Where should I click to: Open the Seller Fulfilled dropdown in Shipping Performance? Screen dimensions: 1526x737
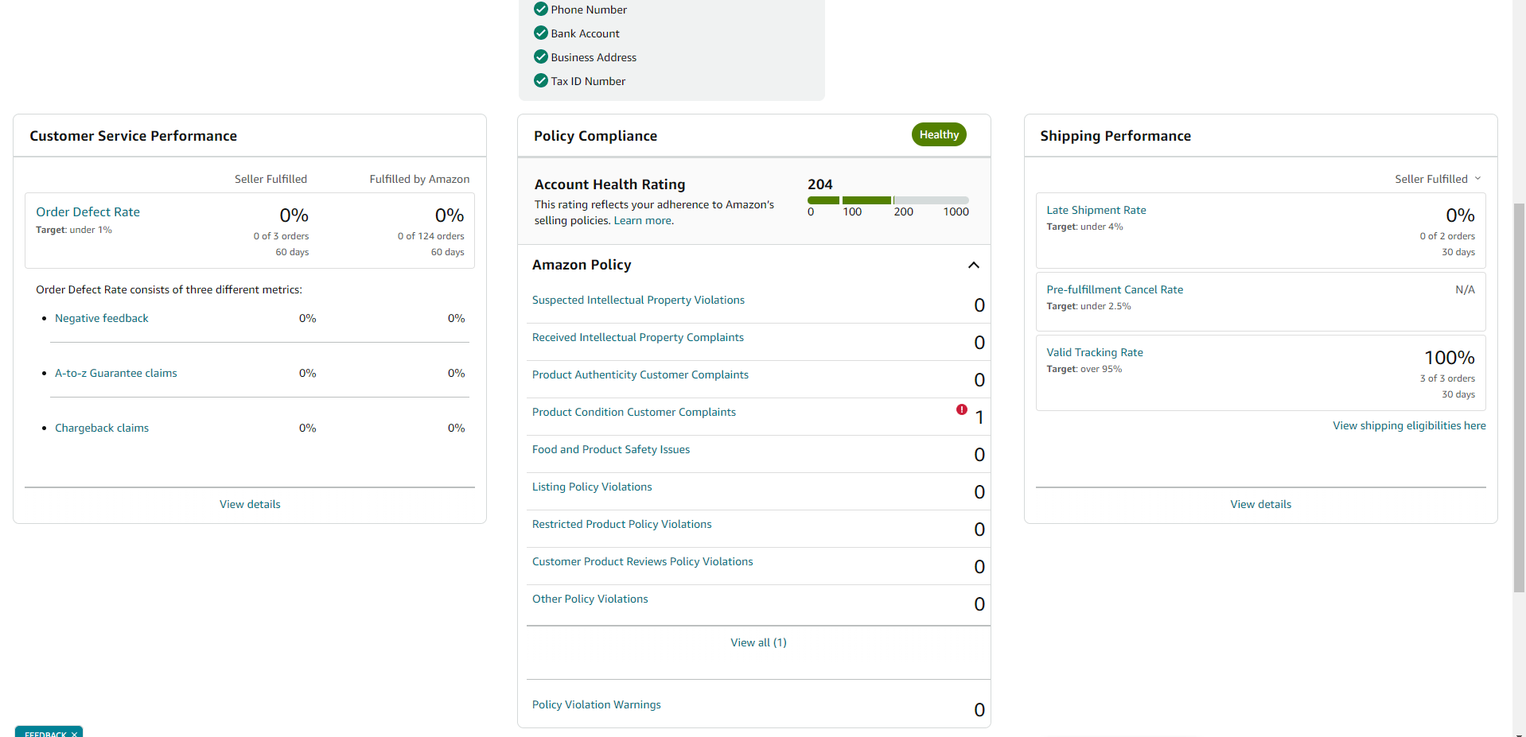click(1438, 179)
